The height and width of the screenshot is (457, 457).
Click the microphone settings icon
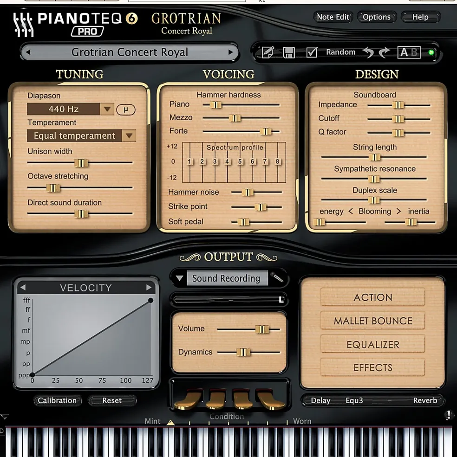(x=277, y=278)
